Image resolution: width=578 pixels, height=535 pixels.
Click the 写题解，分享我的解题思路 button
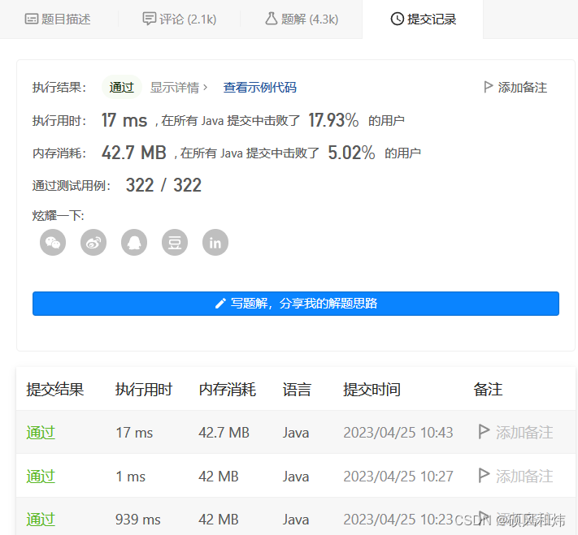[x=296, y=304]
